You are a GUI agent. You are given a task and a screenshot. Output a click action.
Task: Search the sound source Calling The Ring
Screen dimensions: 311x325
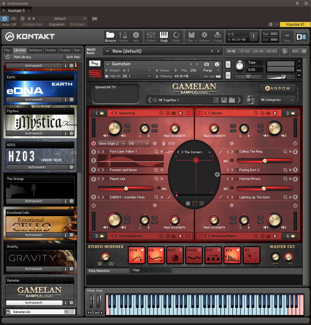click(285, 152)
